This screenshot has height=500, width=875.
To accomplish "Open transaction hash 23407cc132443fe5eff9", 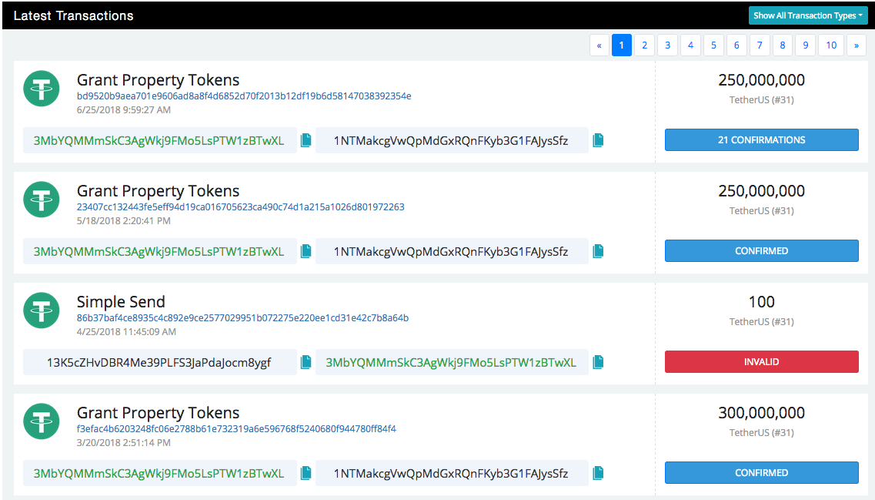I will 241,207.
